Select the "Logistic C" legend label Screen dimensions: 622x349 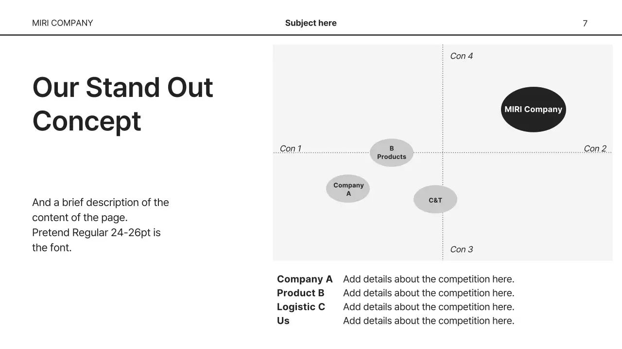(301, 307)
